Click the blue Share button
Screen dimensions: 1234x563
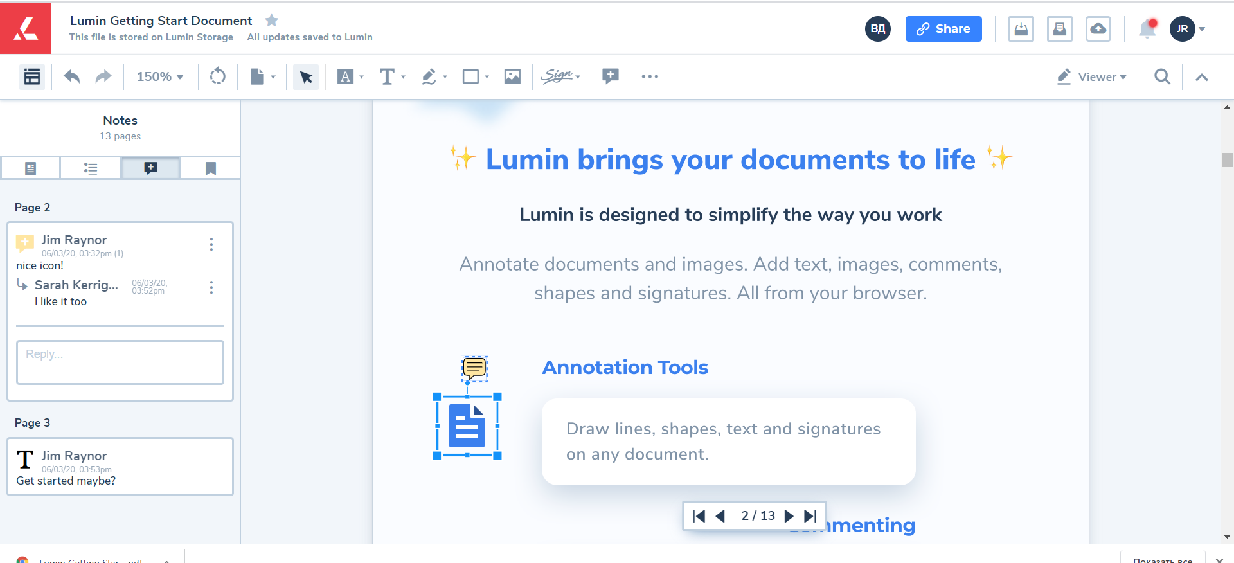(943, 29)
